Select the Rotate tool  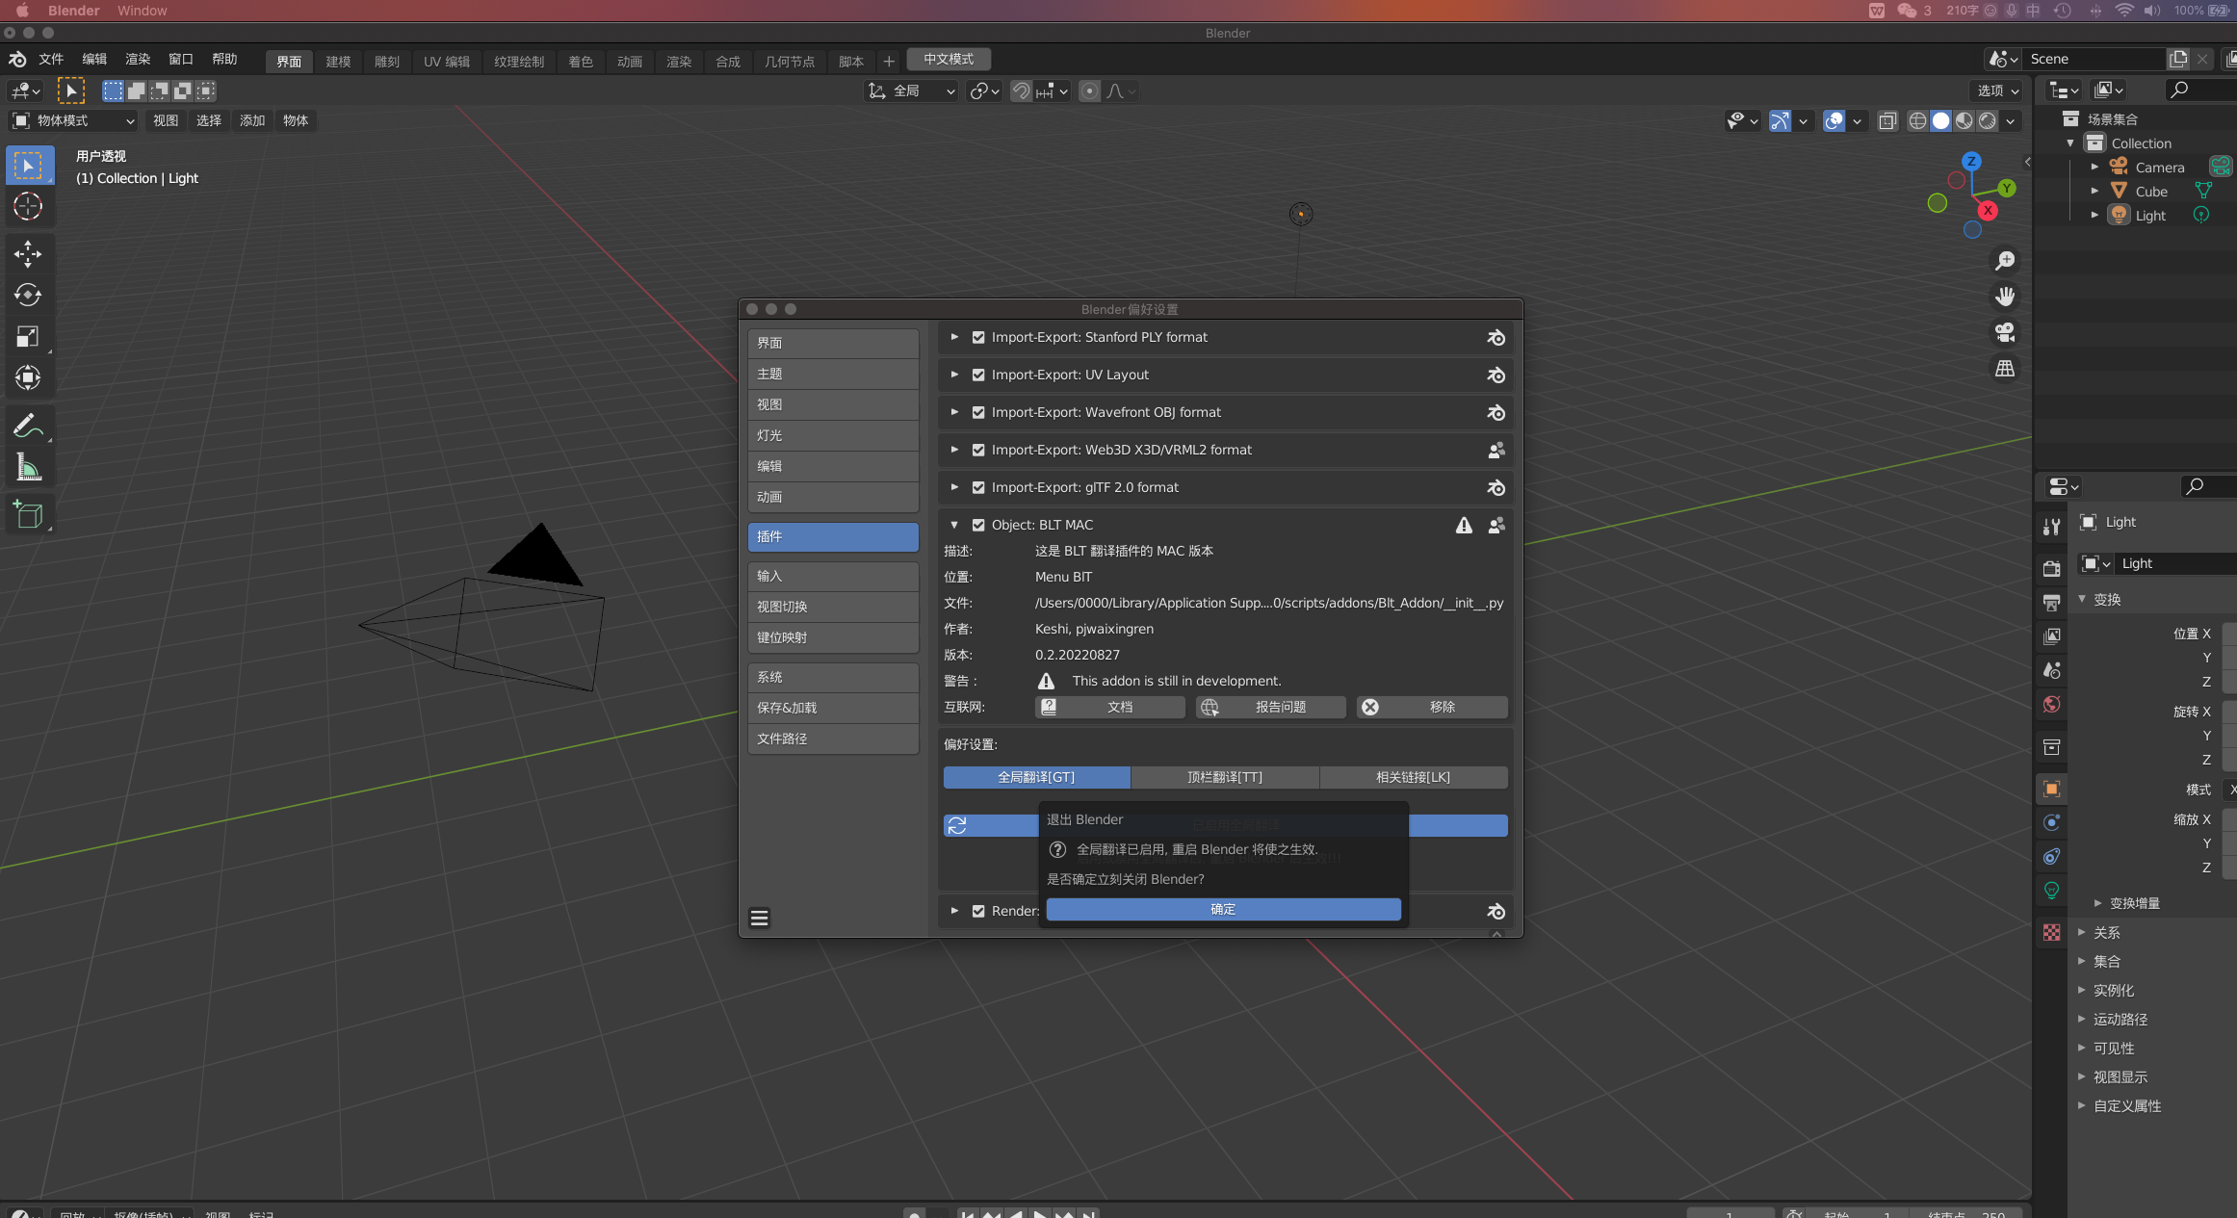pyautogui.click(x=28, y=295)
